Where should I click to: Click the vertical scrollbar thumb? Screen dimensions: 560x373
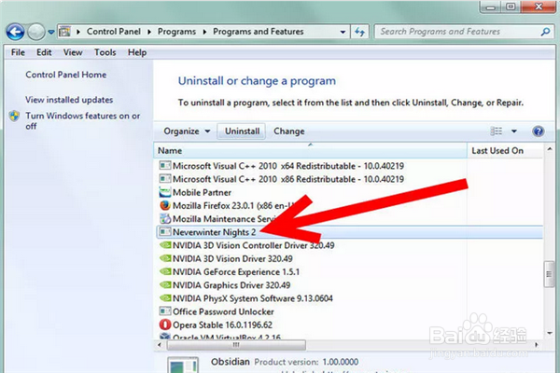click(x=550, y=274)
